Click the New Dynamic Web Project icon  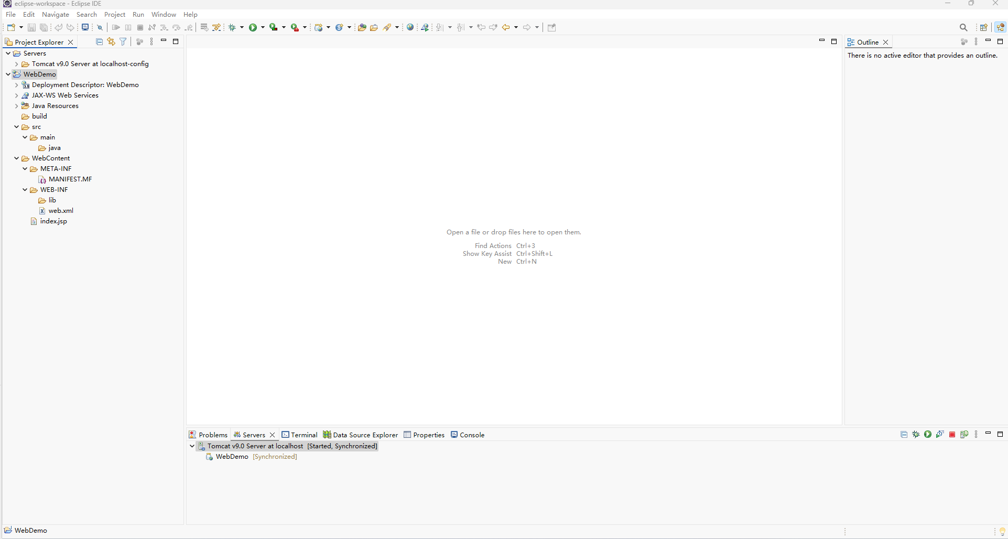(x=318, y=27)
